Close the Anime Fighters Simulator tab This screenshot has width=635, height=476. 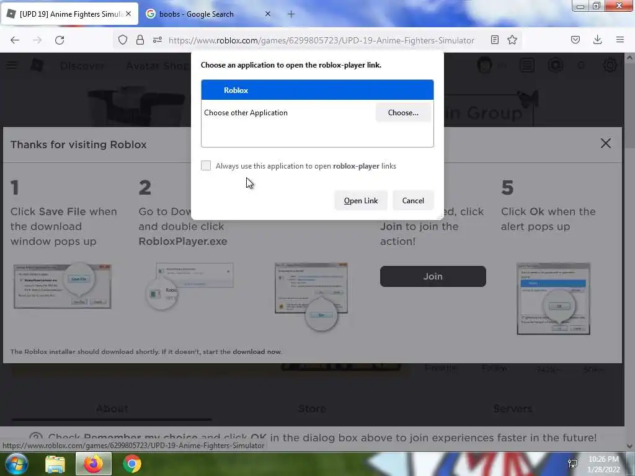click(128, 14)
